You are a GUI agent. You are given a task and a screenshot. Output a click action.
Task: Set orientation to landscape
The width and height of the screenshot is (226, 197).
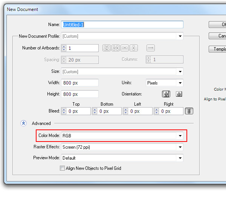click(x=179, y=94)
